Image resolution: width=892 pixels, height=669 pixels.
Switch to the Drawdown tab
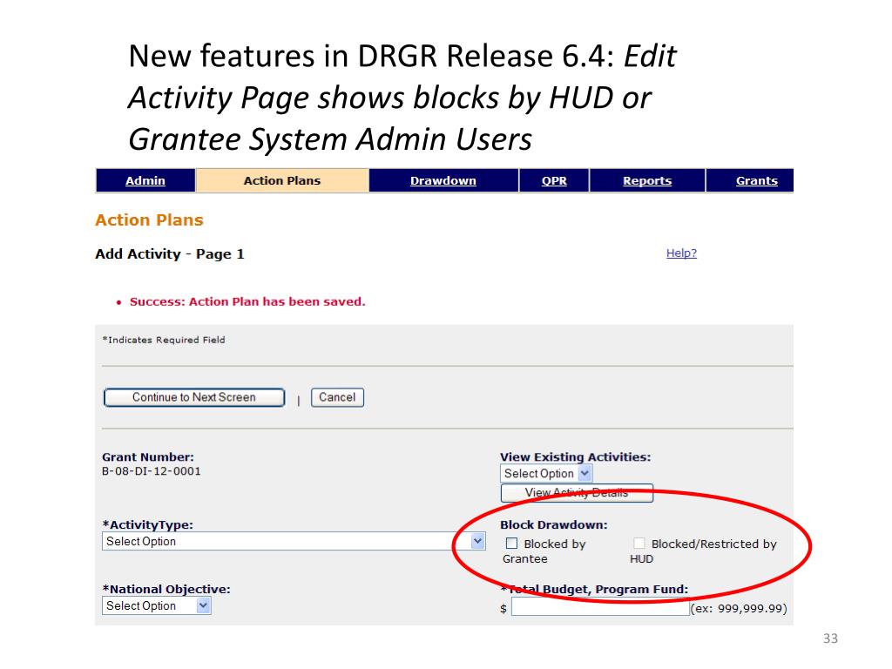click(443, 181)
